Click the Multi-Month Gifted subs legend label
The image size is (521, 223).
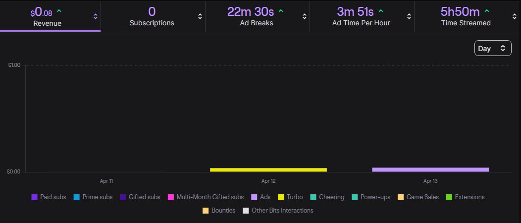(x=210, y=197)
